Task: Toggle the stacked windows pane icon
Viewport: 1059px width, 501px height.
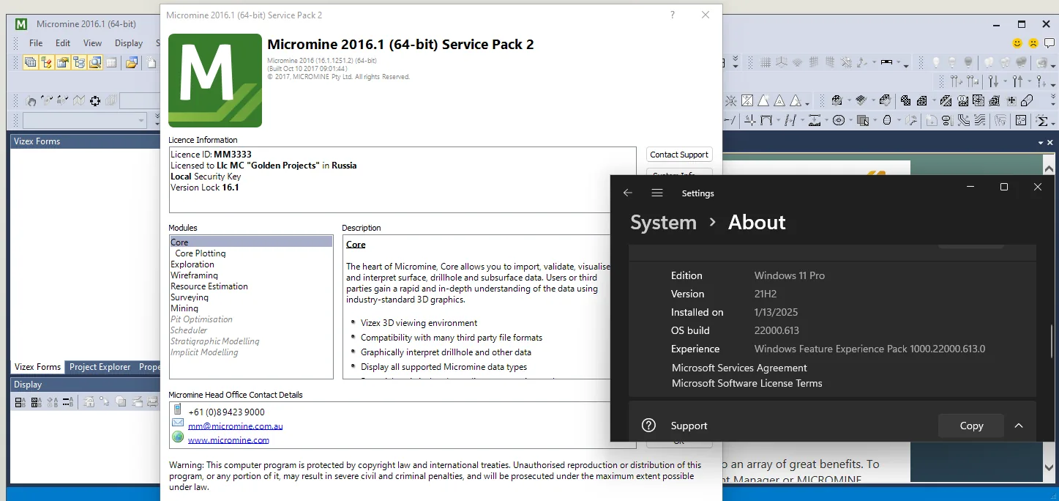Action: pos(31,62)
